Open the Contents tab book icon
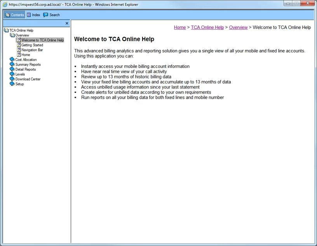This screenshot has width=317, height=246. pos(7,15)
